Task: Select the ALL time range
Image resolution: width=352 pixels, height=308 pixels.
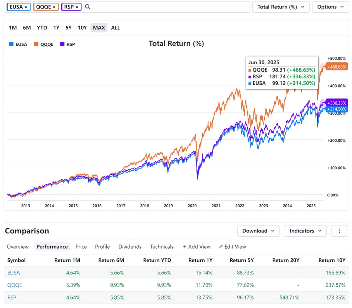Action: [x=116, y=28]
